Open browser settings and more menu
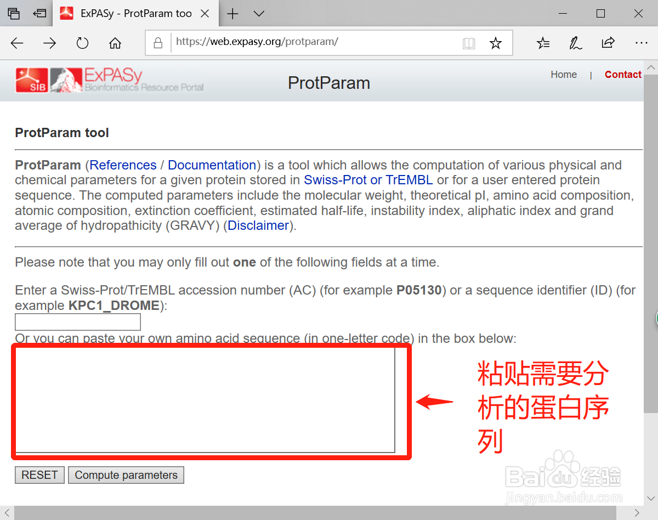 click(x=640, y=43)
